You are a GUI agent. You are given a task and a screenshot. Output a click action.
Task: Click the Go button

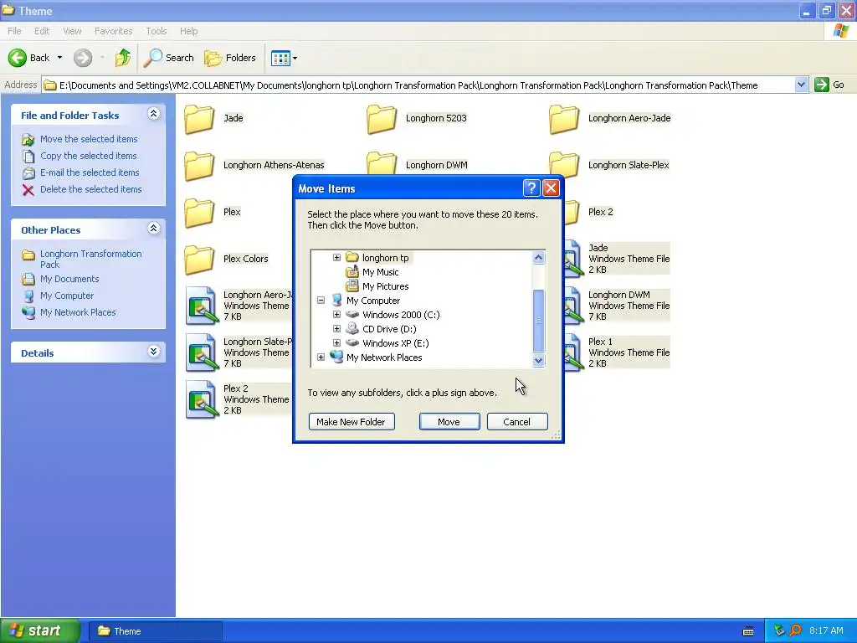pyautogui.click(x=829, y=85)
